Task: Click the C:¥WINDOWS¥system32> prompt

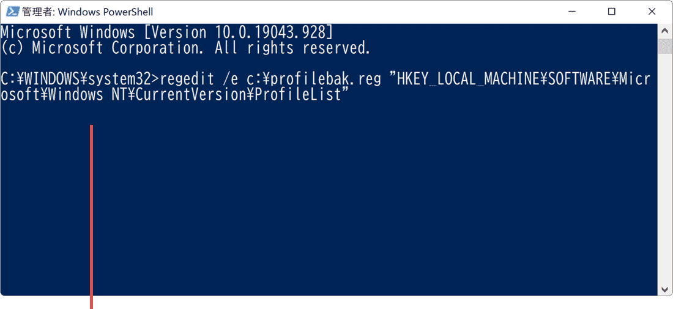Action: pyautogui.click(x=80, y=80)
